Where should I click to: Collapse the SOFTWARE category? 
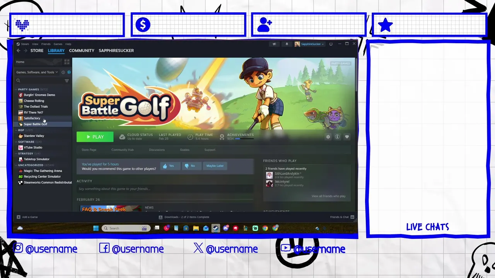point(16,142)
